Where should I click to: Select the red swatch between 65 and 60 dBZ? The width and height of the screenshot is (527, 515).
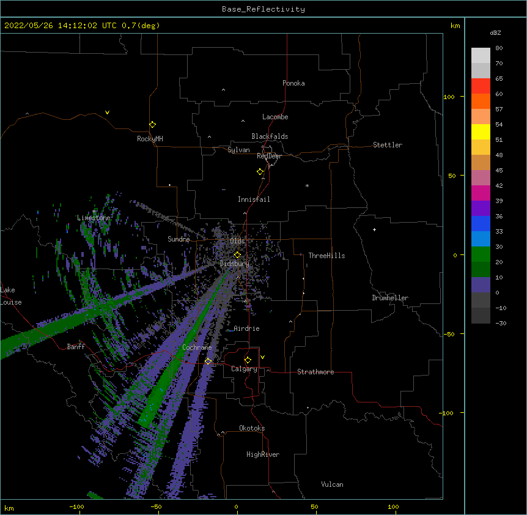[481, 86]
